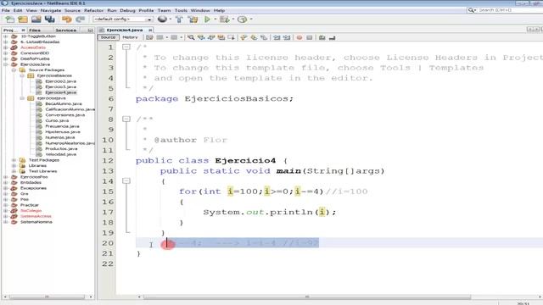Click the Find Selection magnifier icon in editor toolbar
The width and height of the screenshot is (543, 305).
tap(191, 37)
